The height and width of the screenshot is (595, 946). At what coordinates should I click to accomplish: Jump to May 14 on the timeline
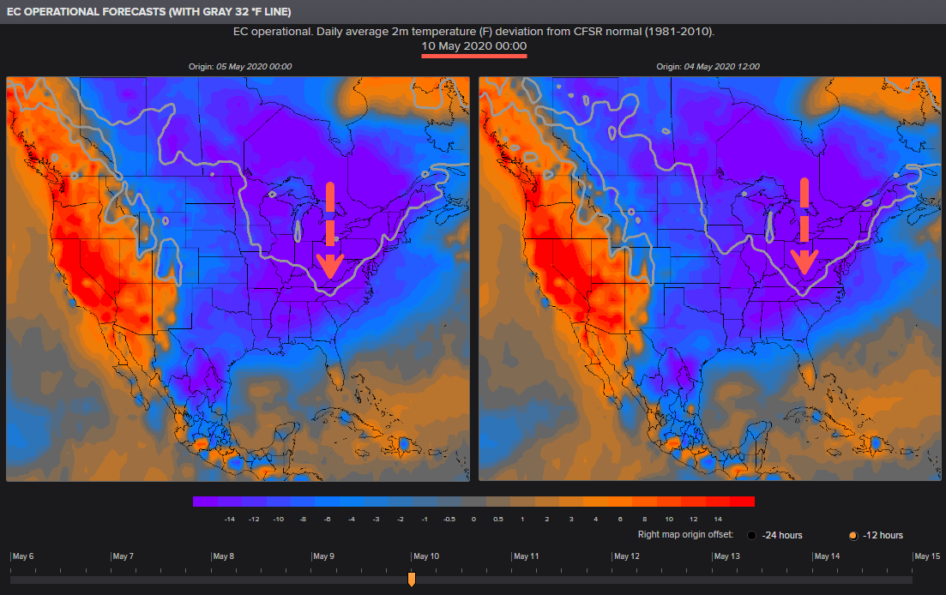pos(827,556)
